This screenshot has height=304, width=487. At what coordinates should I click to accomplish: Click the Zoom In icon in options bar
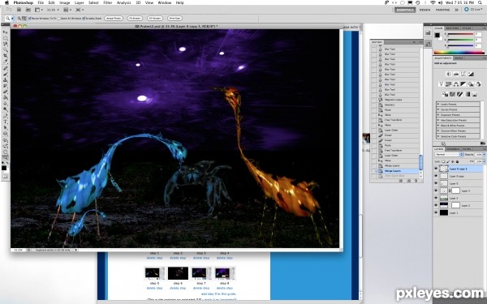coord(19,19)
